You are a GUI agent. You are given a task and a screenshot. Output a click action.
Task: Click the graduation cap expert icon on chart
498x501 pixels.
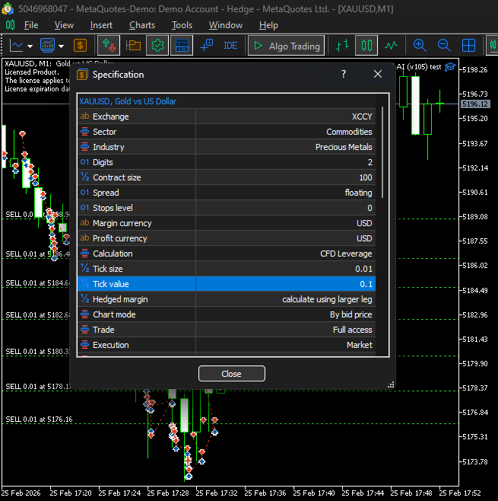450,67
